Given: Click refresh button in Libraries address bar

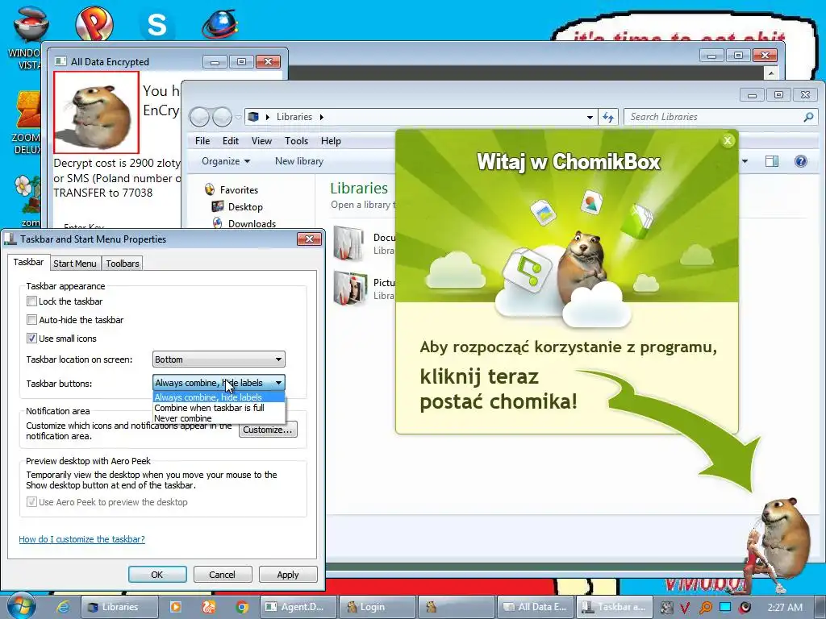Looking at the screenshot, I should [608, 117].
